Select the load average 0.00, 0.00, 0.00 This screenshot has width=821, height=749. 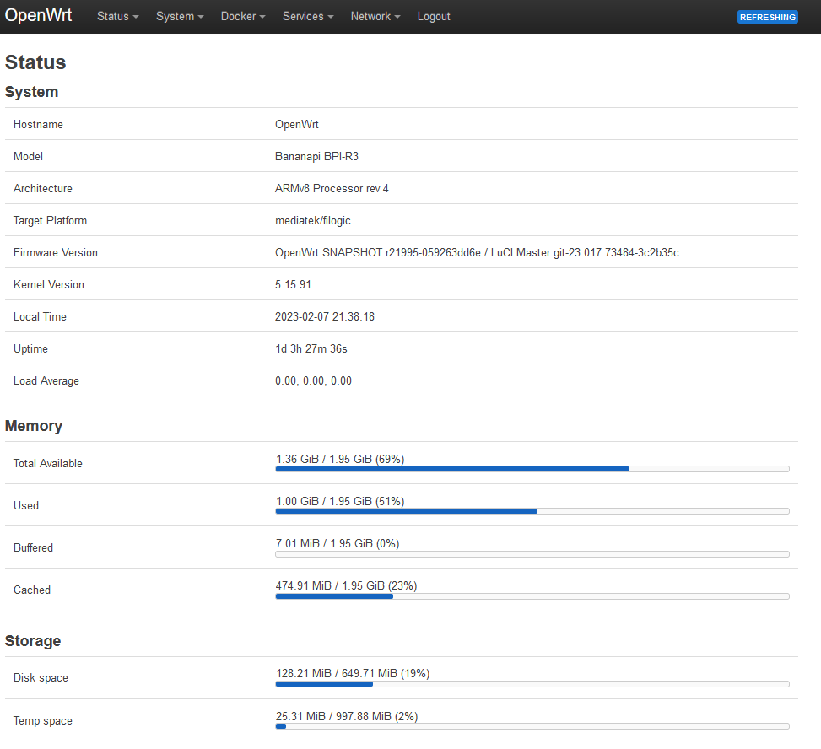(x=314, y=380)
